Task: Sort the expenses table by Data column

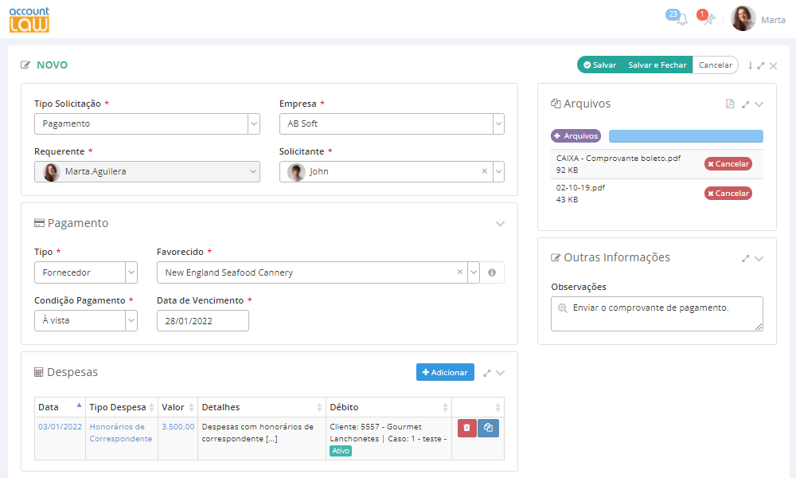Action: point(60,407)
